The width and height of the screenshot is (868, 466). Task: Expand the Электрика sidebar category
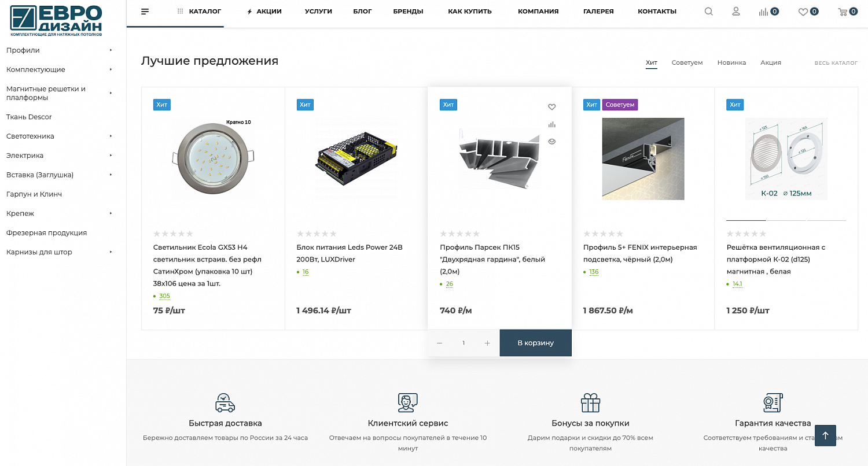111,156
